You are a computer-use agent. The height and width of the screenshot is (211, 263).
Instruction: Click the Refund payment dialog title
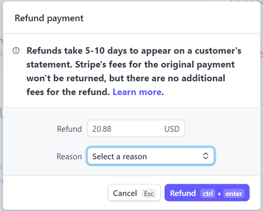point(49,18)
